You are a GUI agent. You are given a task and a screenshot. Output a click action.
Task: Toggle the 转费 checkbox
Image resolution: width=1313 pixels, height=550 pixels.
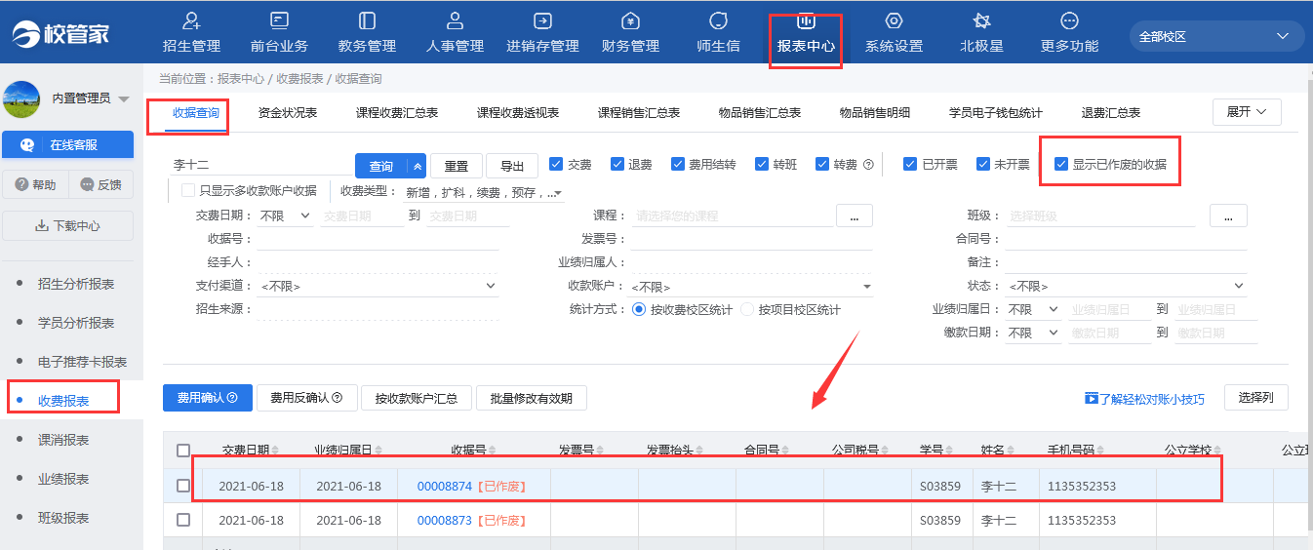821,164
